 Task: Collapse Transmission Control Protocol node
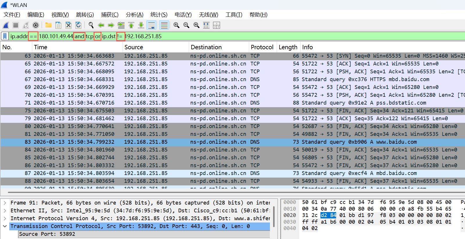coord(5,226)
